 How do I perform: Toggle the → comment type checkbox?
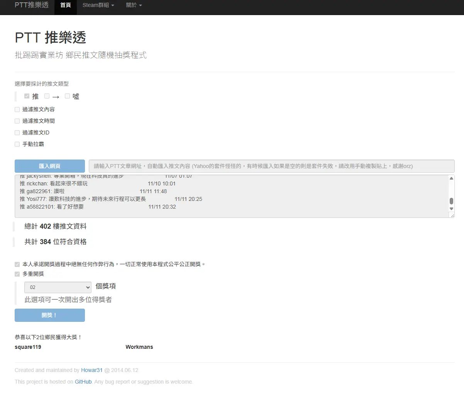click(47, 96)
